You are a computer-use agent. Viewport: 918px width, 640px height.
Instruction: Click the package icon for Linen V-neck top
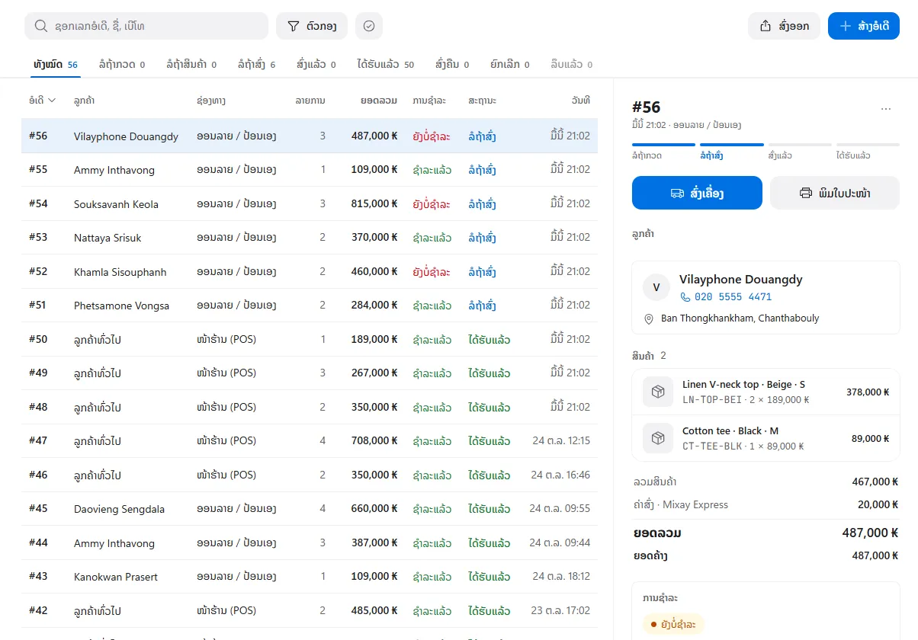click(658, 392)
